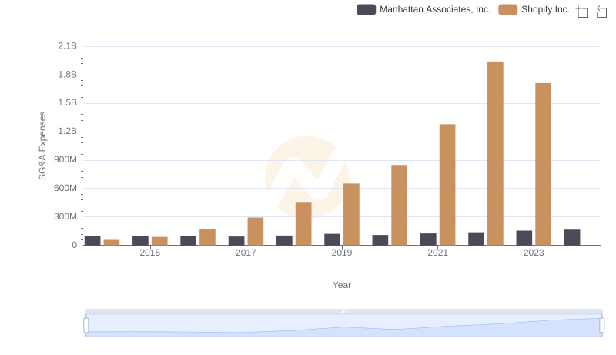This screenshot has width=616, height=355.
Task: Click the 900M y-axis label
Action: tap(65, 160)
